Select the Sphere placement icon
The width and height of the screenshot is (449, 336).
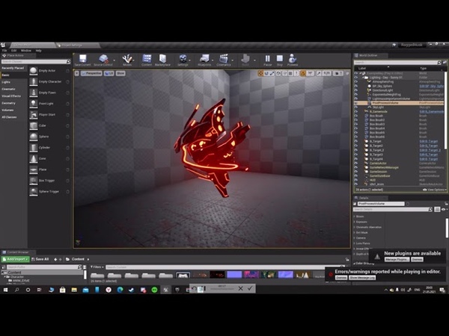click(34, 137)
